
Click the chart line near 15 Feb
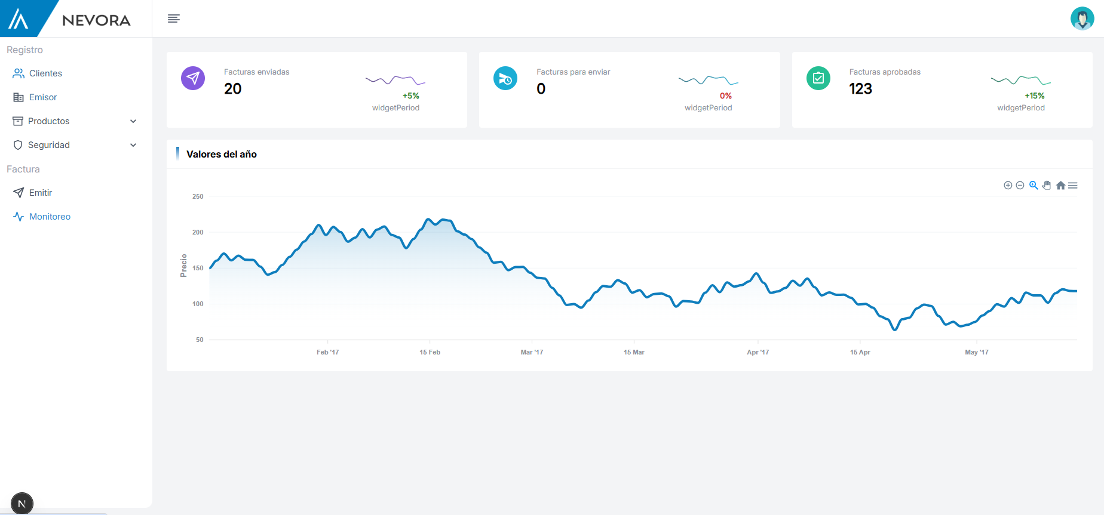pyautogui.click(x=430, y=220)
